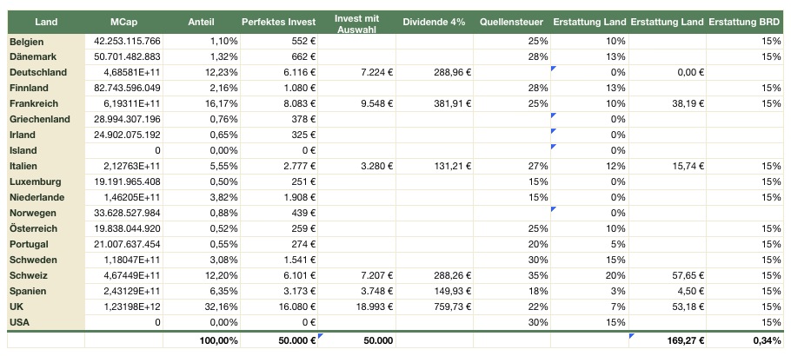Screen dimensions: 791x356
Task: Click the 100,00% Anteil total cell
Action: coord(218,340)
